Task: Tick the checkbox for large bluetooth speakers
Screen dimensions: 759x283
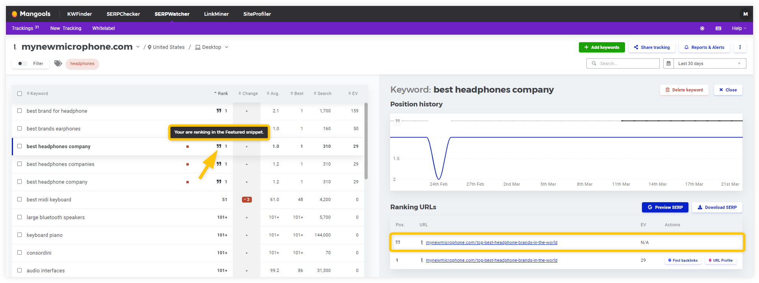Action: [20, 217]
